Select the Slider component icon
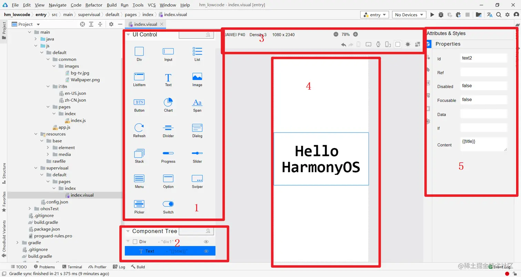Screen dimensions: 521x277 [x=197, y=153]
